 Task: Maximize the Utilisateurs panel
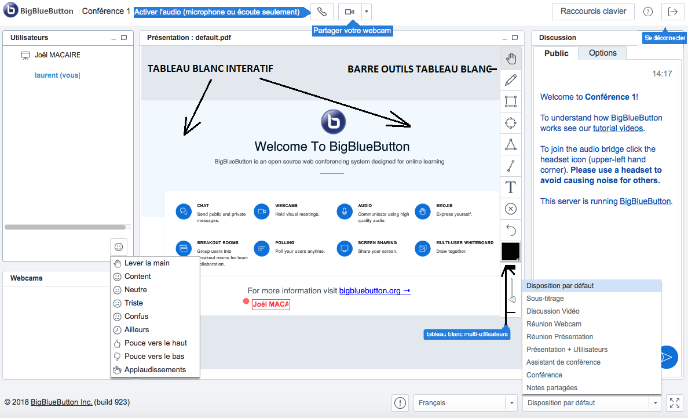tap(124, 38)
